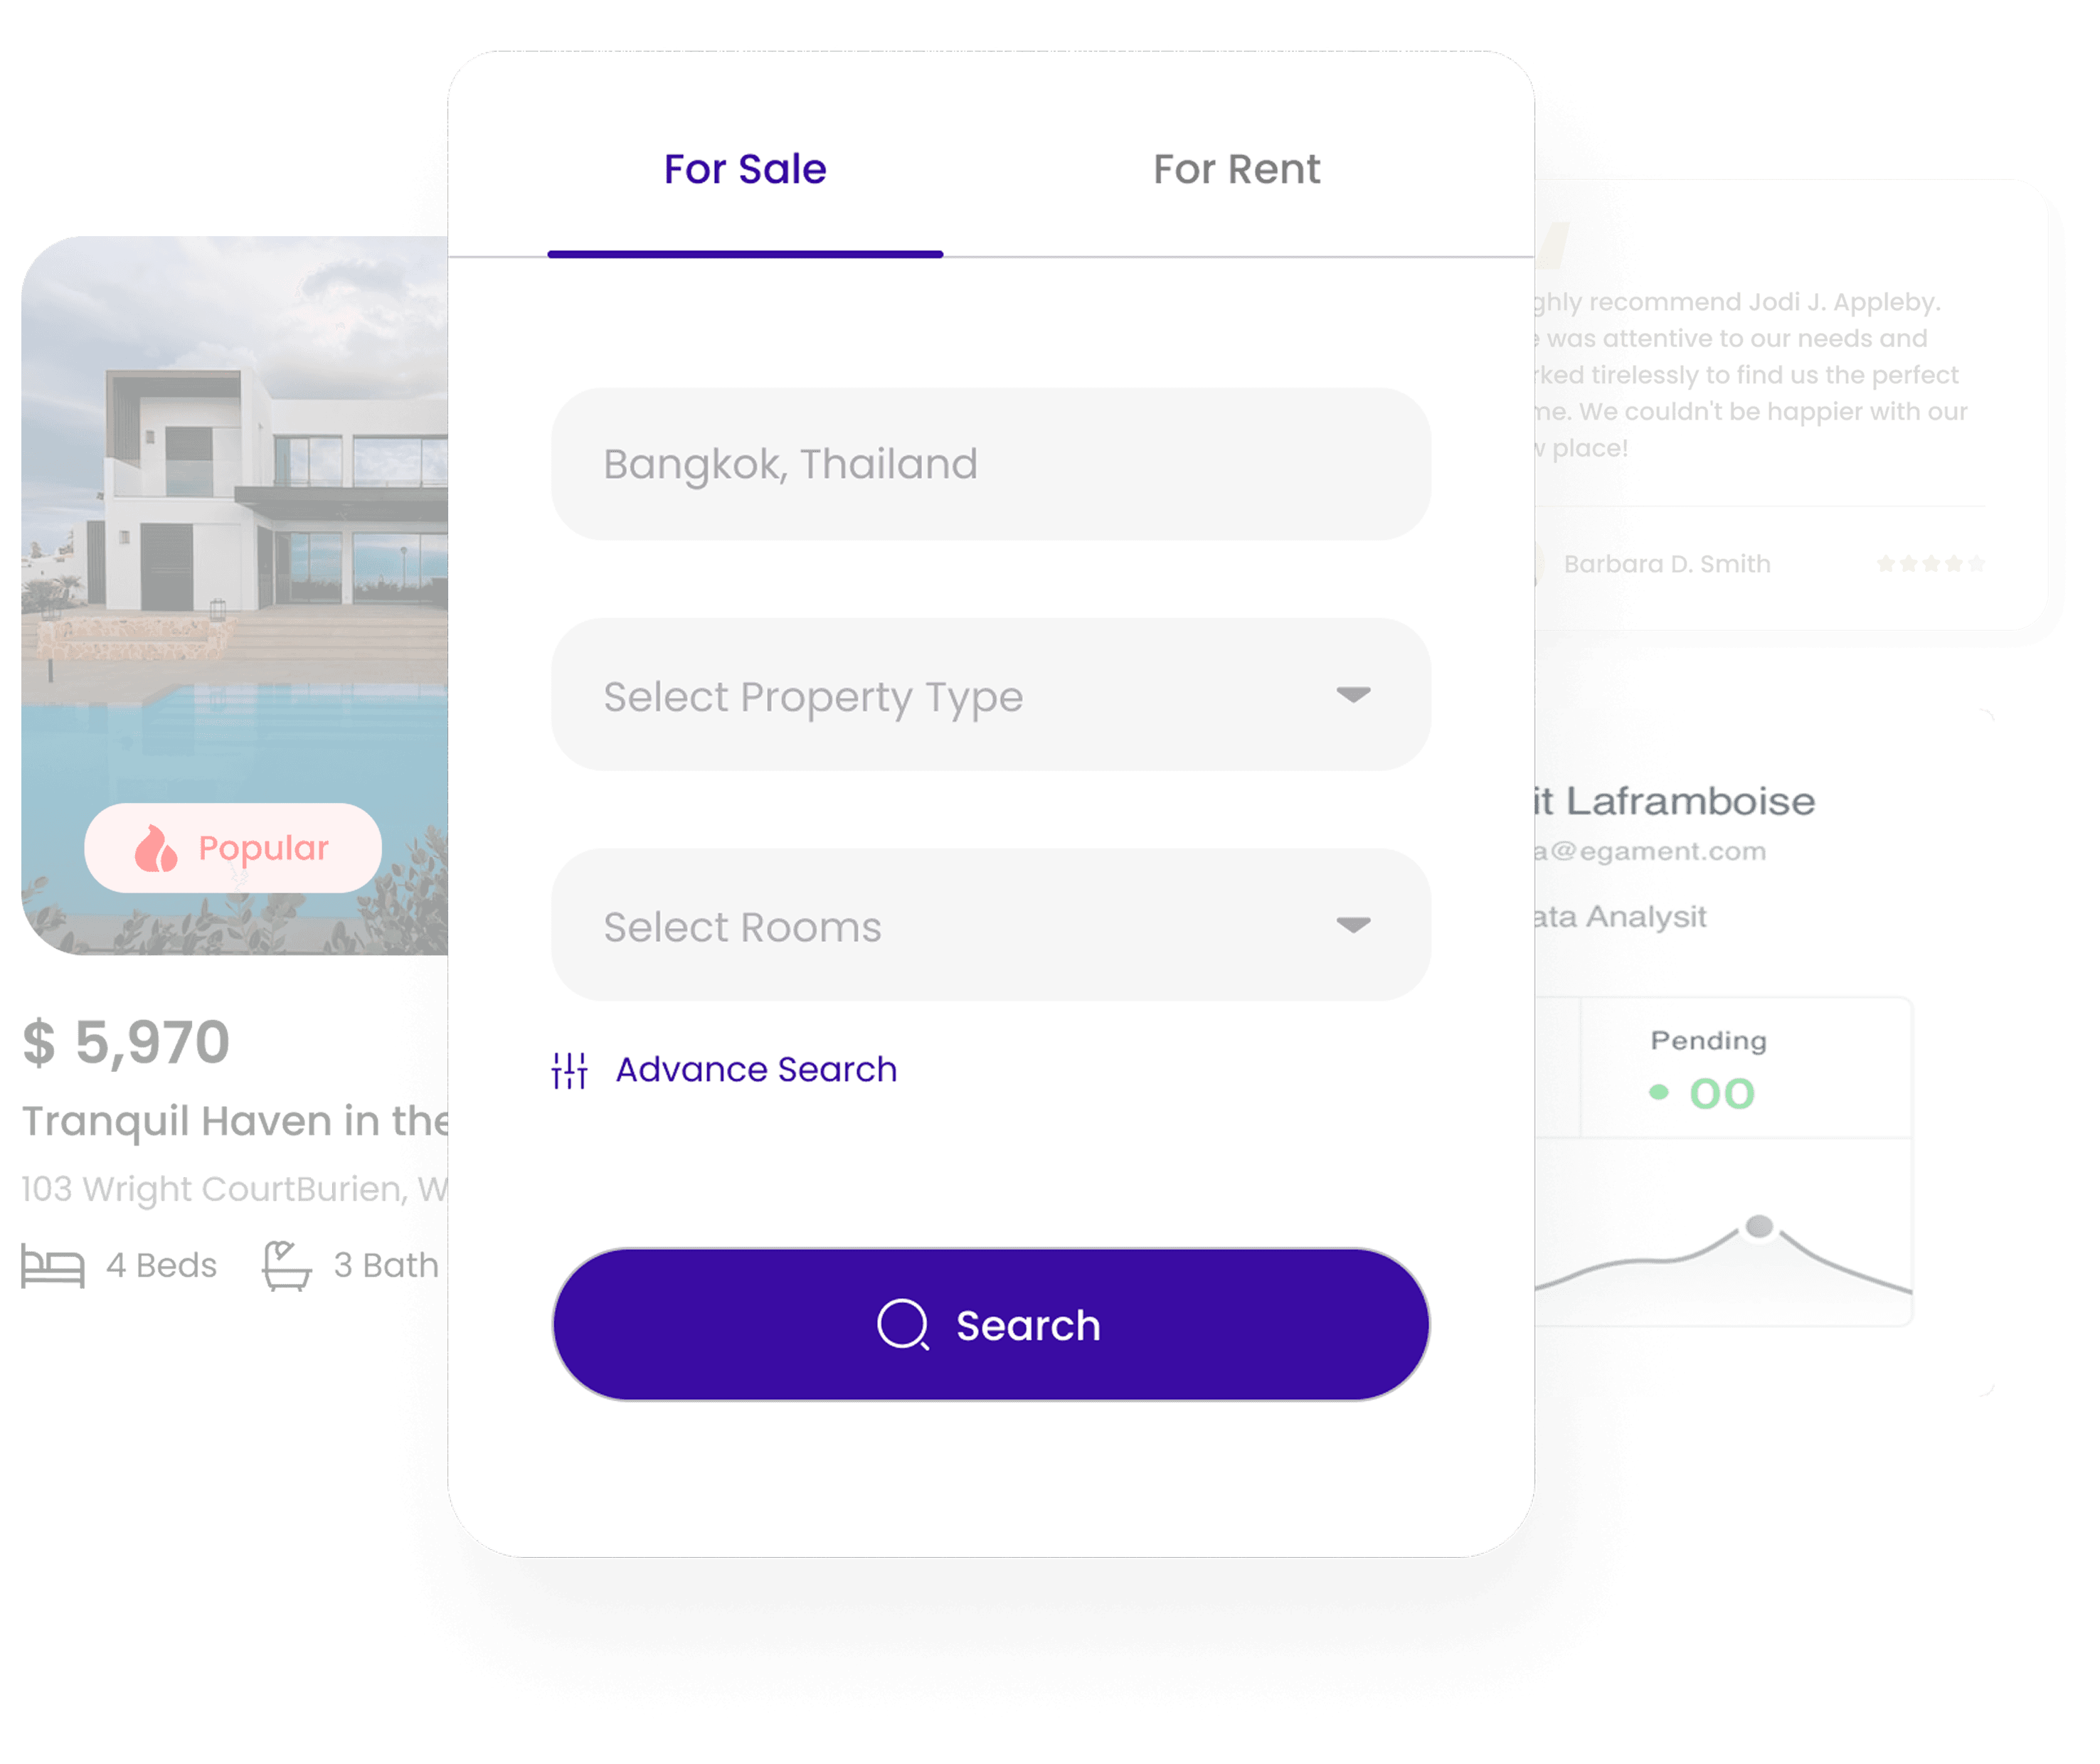Click the star rating under the review
The width and height of the screenshot is (2100, 1764).
pyautogui.click(x=1930, y=564)
